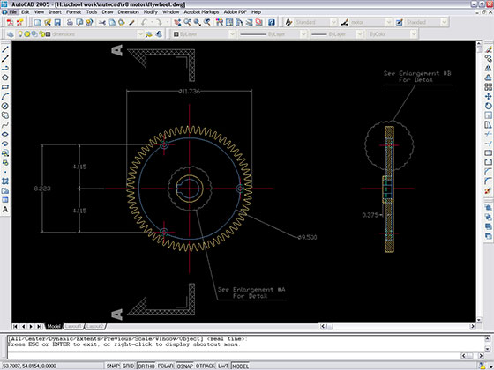The width and height of the screenshot is (494, 370).
Task: Toggle ORTHO mode in status bar
Action: [146, 366]
